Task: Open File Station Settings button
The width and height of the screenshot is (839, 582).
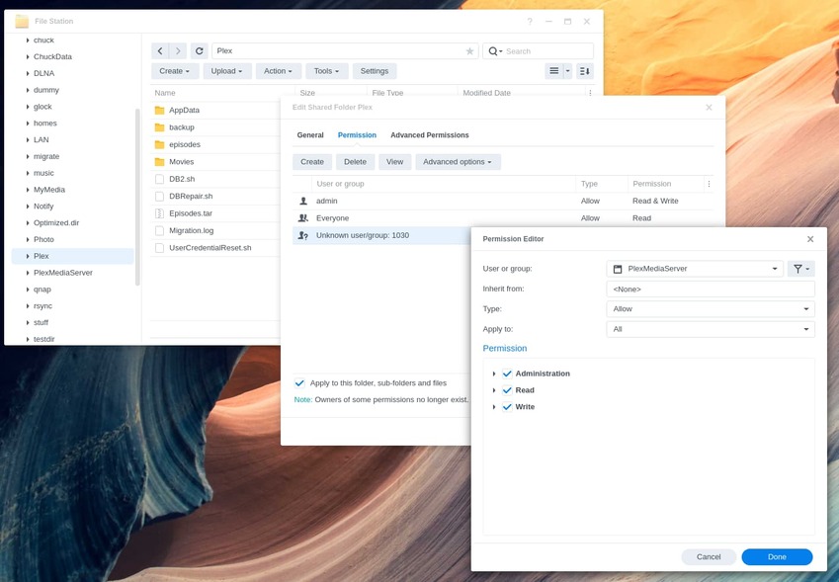Action: pyautogui.click(x=375, y=71)
